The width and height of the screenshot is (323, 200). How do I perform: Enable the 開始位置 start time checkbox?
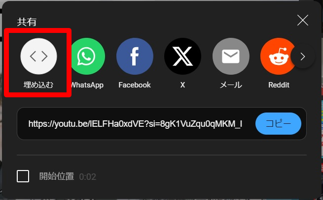[23, 176]
